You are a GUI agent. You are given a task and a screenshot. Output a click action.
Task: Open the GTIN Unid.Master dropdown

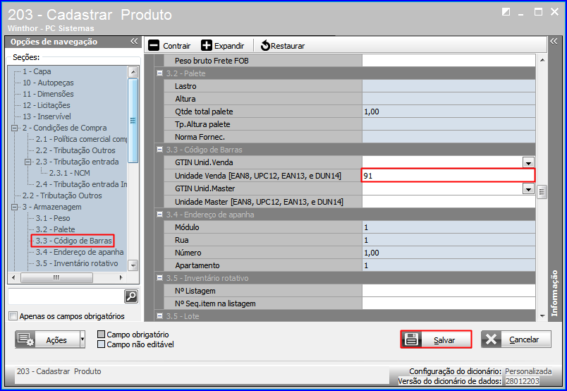tap(528, 188)
